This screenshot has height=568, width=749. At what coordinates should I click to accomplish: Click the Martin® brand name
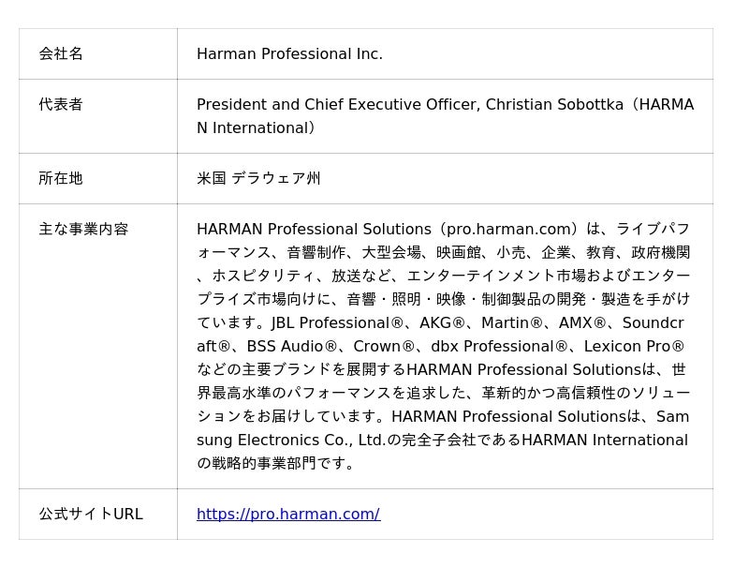(512, 322)
